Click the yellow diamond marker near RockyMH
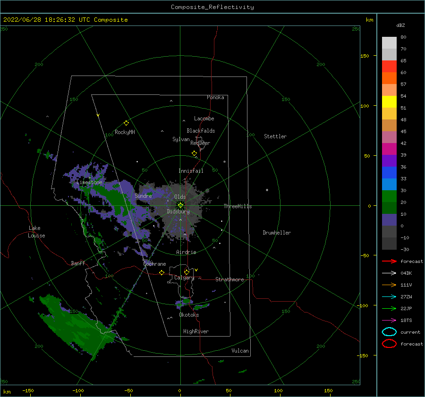 pos(126,123)
